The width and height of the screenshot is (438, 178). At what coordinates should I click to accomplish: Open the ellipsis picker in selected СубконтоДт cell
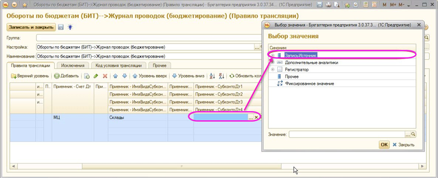pyautogui.click(x=250, y=117)
